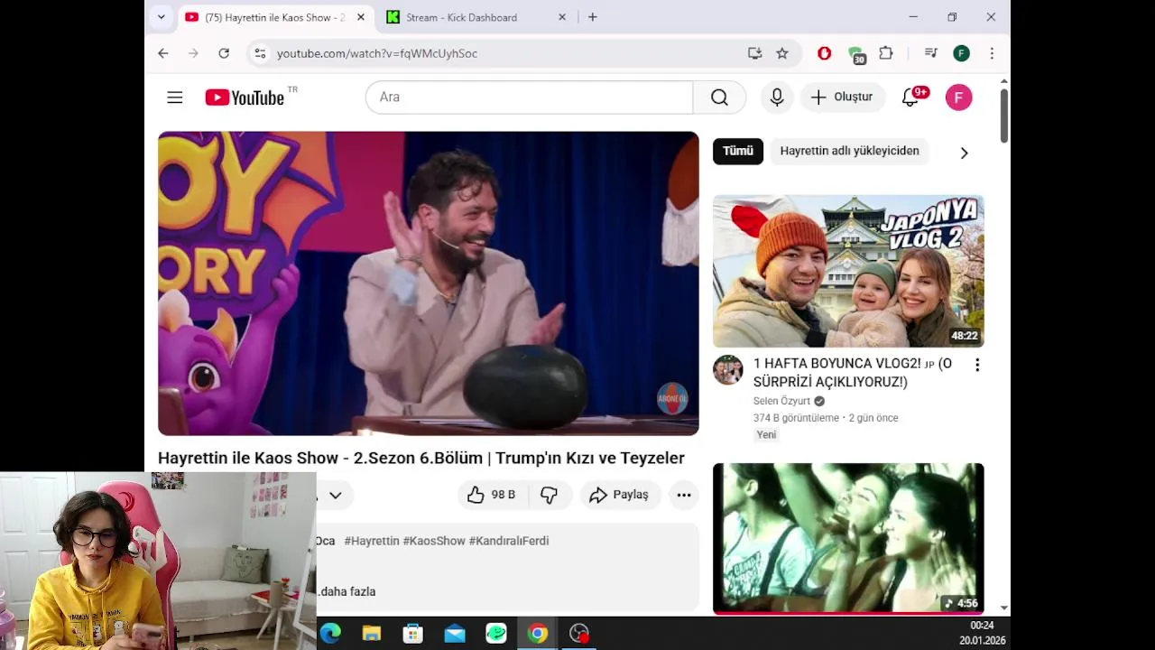View site information icon in address bar
Screen dimensions: 1155x650
tap(260, 53)
